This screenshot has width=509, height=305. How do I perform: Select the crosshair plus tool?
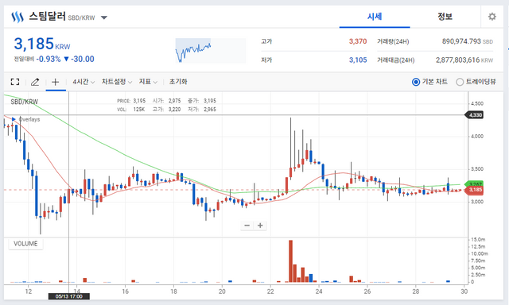click(x=56, y=82)
